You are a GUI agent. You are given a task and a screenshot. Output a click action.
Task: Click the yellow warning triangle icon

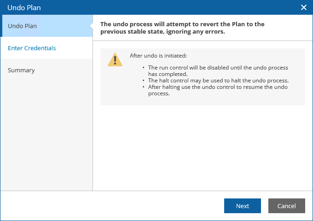pyautogui.click(x=115, y=59)
